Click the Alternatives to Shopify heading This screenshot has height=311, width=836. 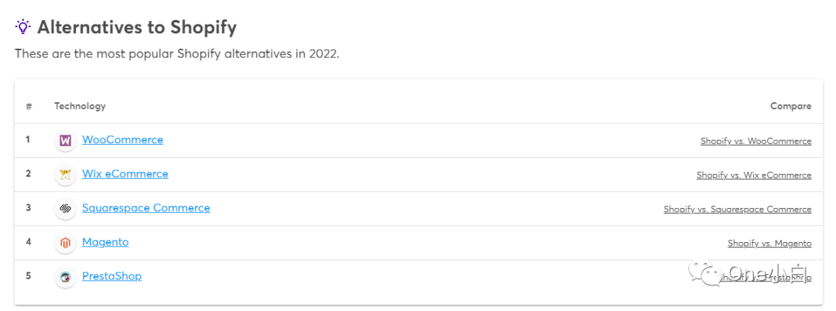(x=137, y=27)
